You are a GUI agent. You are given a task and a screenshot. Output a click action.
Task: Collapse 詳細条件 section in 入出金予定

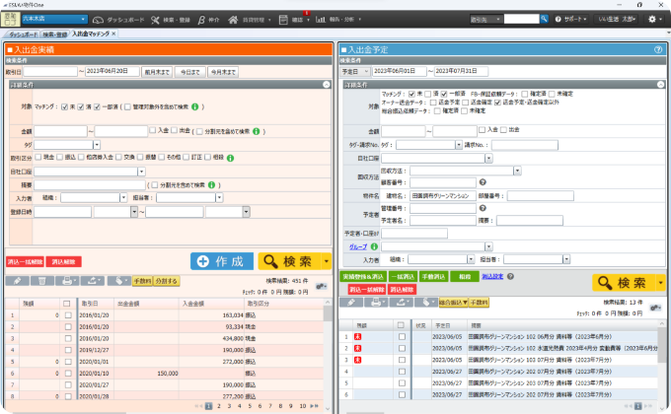pyautogui.click(x=661, y=85)
